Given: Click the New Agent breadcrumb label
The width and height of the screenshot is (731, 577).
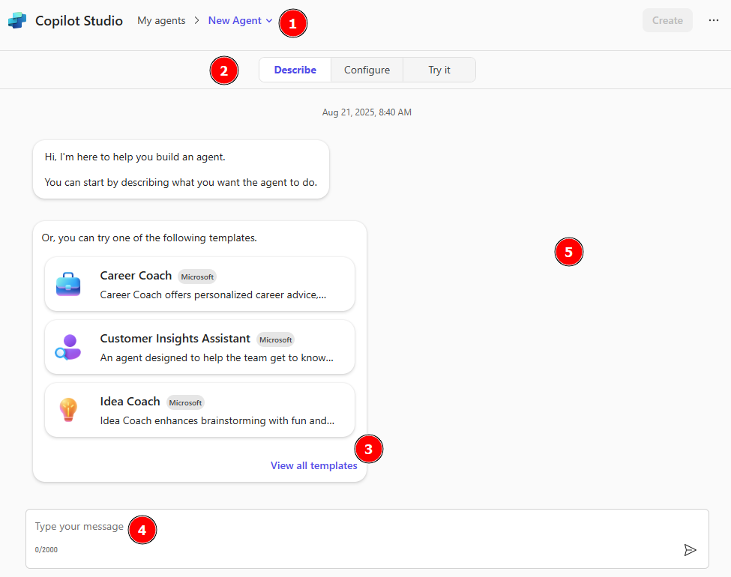Looking at the screenshot, I should pos(235,20).
